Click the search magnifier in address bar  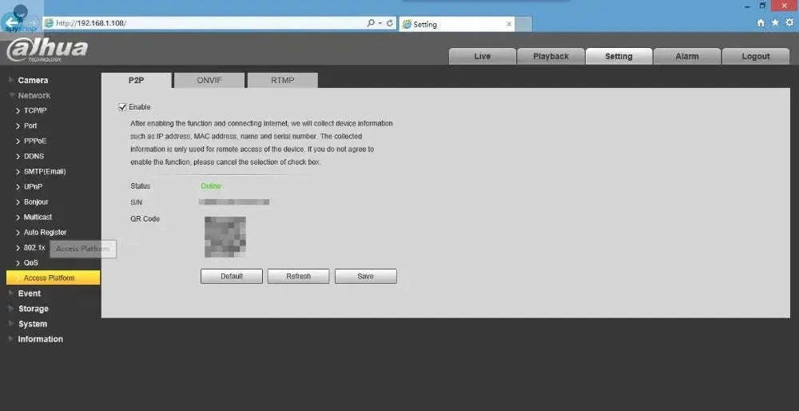pos(371,23)
